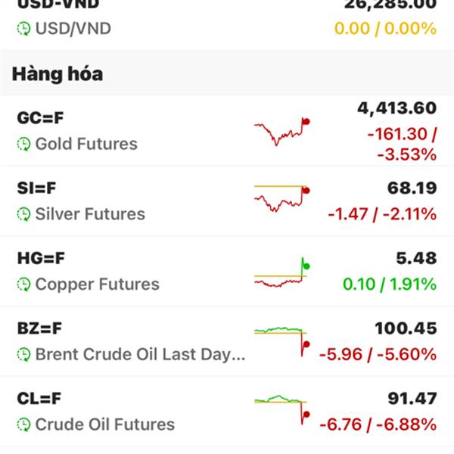The width and height of the screenshot is (454, 454).
Task: Select the SI=F ticker symbol
Action: 38,188
